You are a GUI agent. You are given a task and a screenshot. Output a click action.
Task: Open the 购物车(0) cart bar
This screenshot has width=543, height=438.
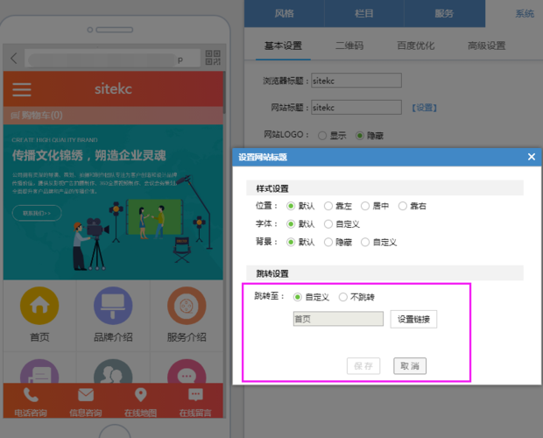point(113,116)
